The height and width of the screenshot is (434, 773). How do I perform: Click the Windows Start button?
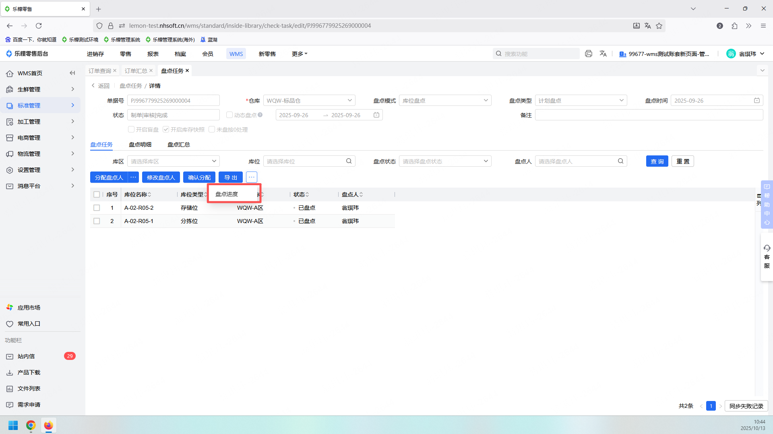tap(13, 425)
